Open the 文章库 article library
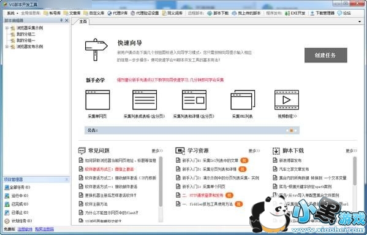 tap(72, 13)
